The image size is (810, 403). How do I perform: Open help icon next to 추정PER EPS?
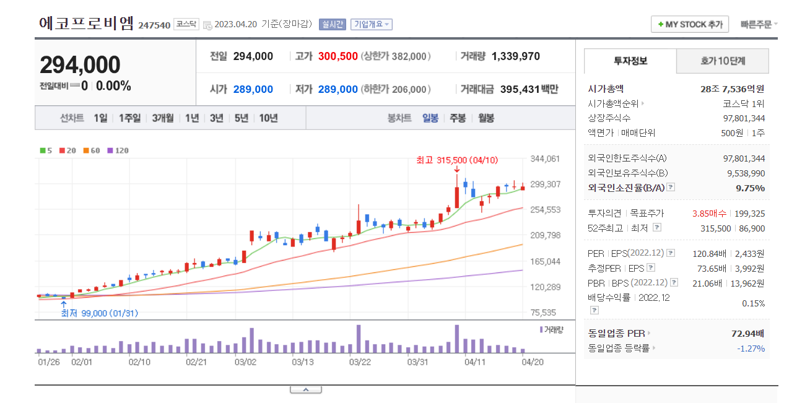[x=650, y=268]
